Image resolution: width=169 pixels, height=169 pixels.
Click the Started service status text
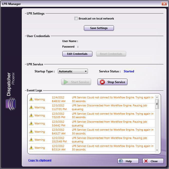click(x=129, y=71)
